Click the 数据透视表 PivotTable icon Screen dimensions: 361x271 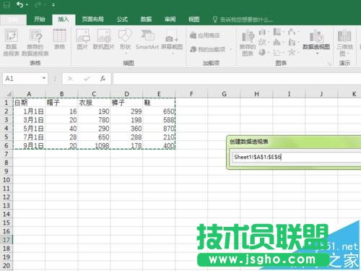pyautogui.click(x=11, y=43)
